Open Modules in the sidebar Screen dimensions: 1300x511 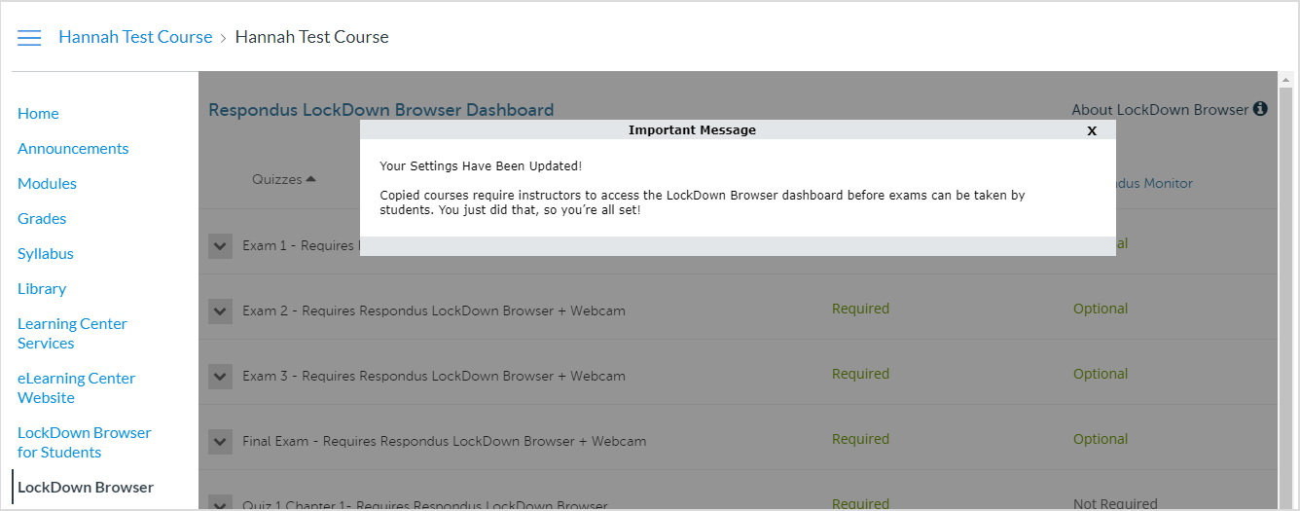point(47,183)
